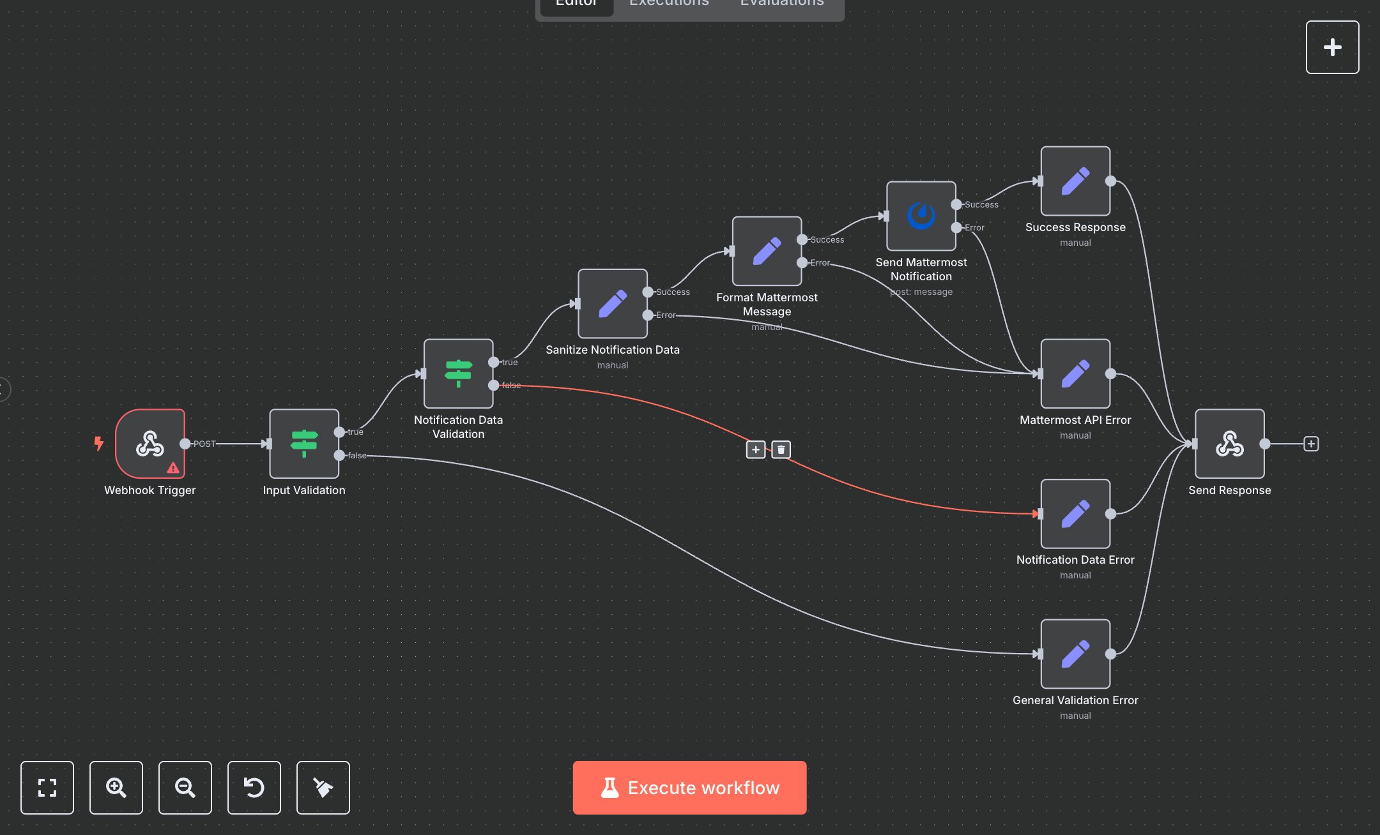Viewport: 1380px width, 835px height.
Task: Add a new node from the top-right plus
Action: pos(1332,47)
